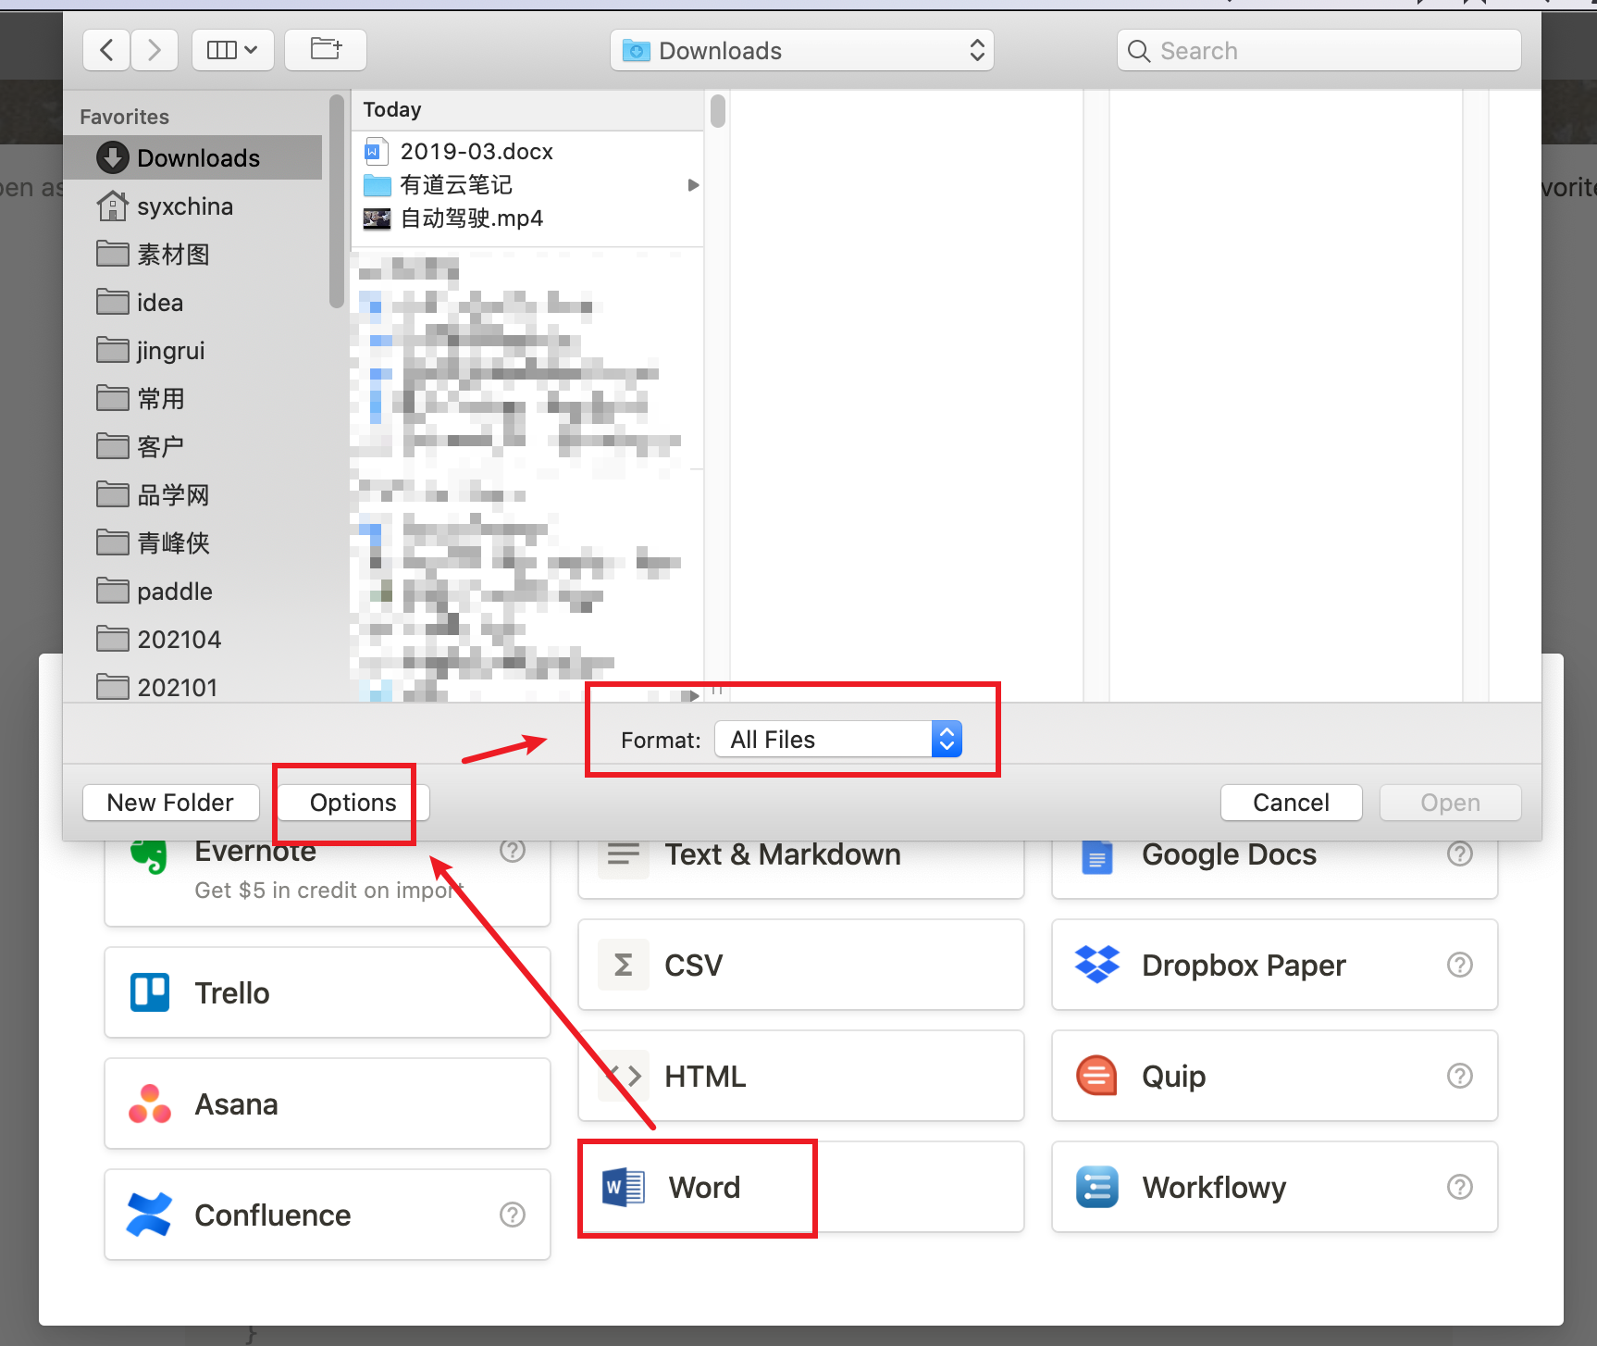Open the 202101 folder in sidebar
This screenshot has width=1597, height=1346.
pyautogui.click(x=193, y=687)
